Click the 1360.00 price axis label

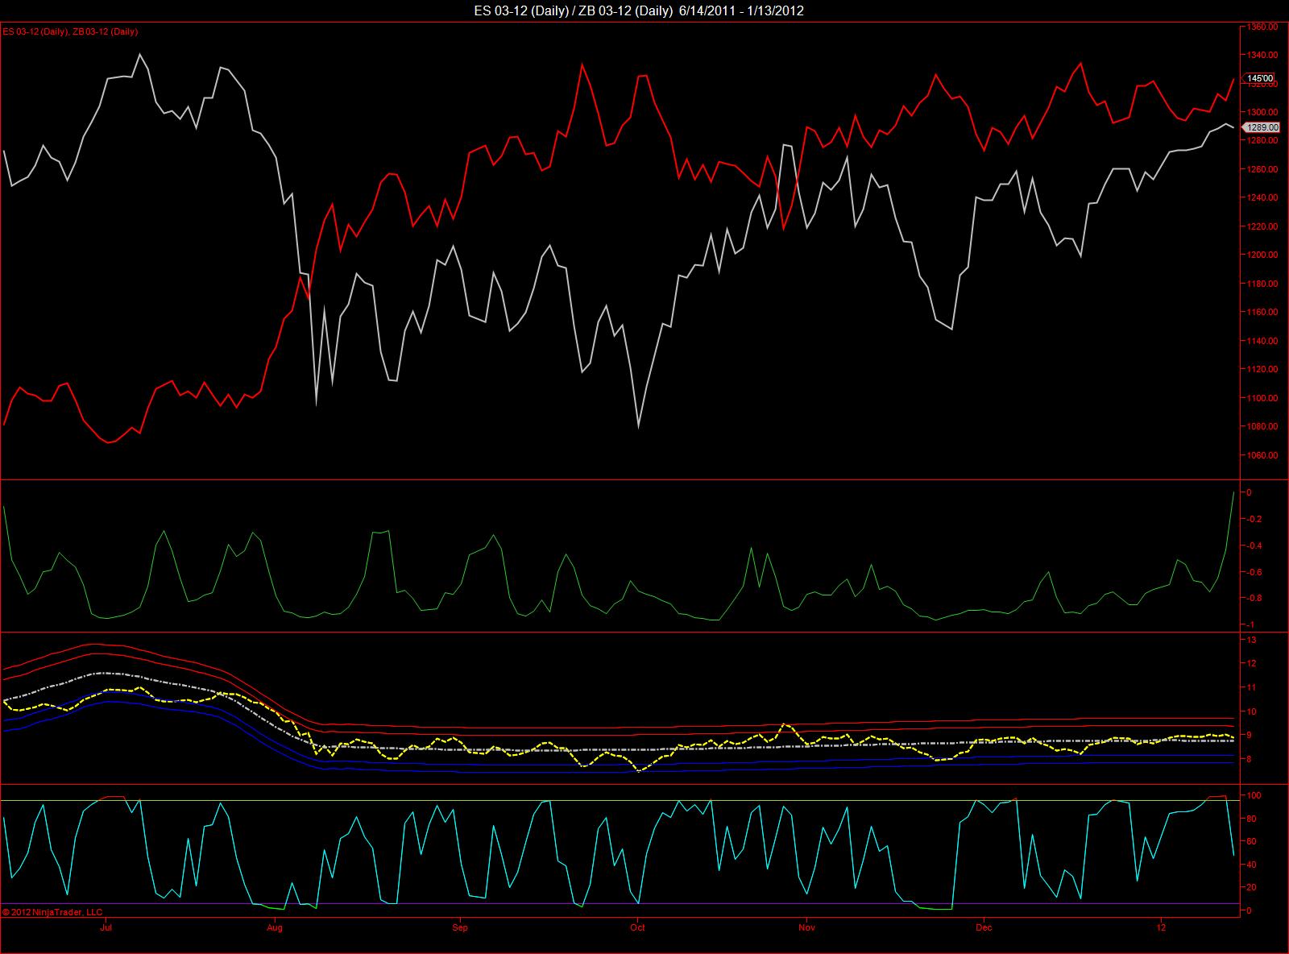[x=1262, y=27]
